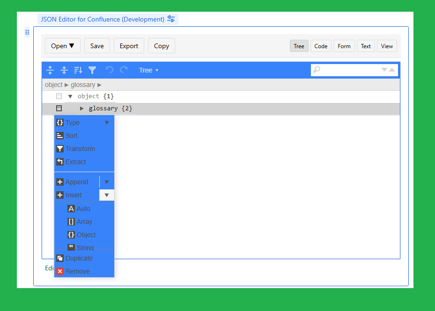Click the Save button
435x311 pixels.
point(97,46)
